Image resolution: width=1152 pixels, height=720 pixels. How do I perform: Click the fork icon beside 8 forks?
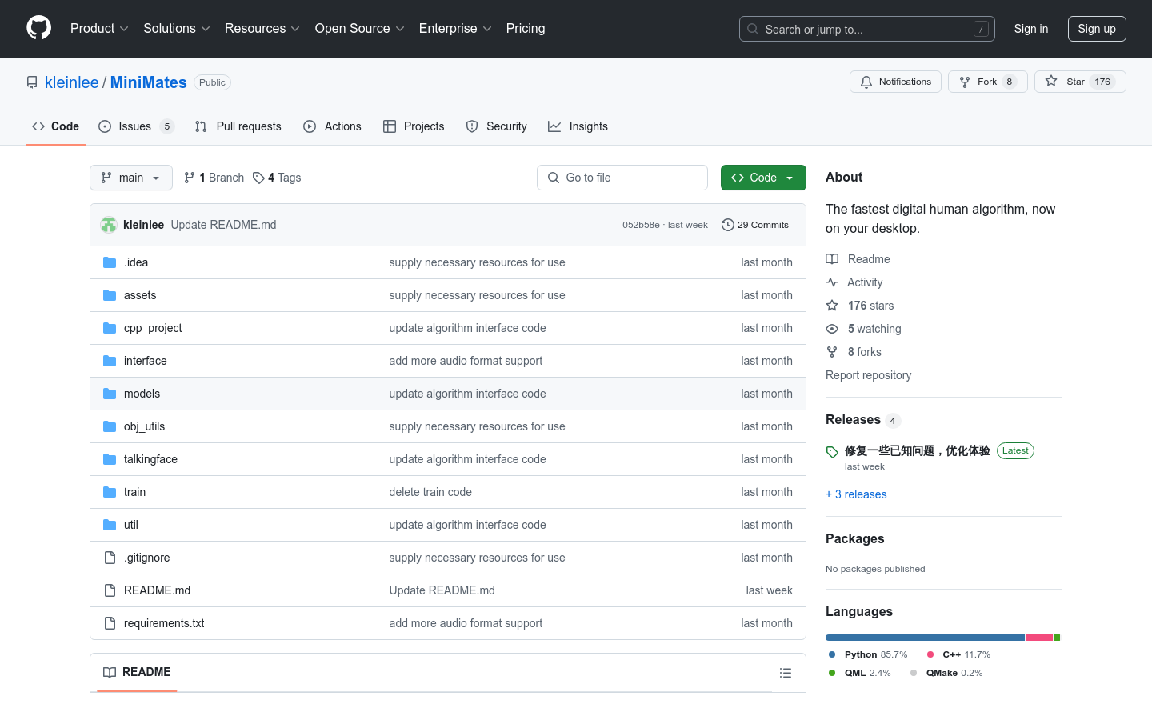tap(832, 352)
